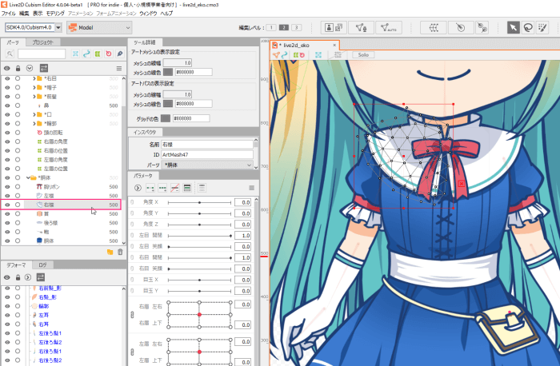Open the glue tool in toolbar

[x=482, y=27]
